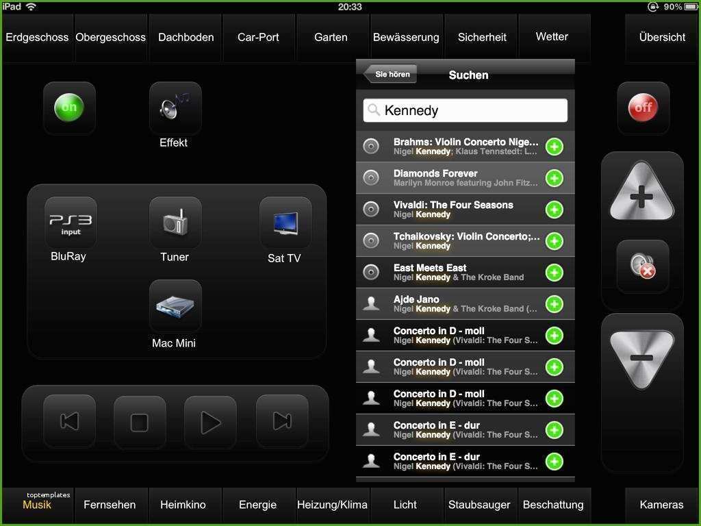
Task: Turn on with the green on button
Action: (69, 108)
